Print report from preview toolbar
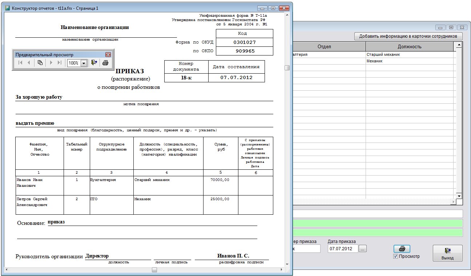This screenshot has height=276, width=471. [x=105, y=63]
